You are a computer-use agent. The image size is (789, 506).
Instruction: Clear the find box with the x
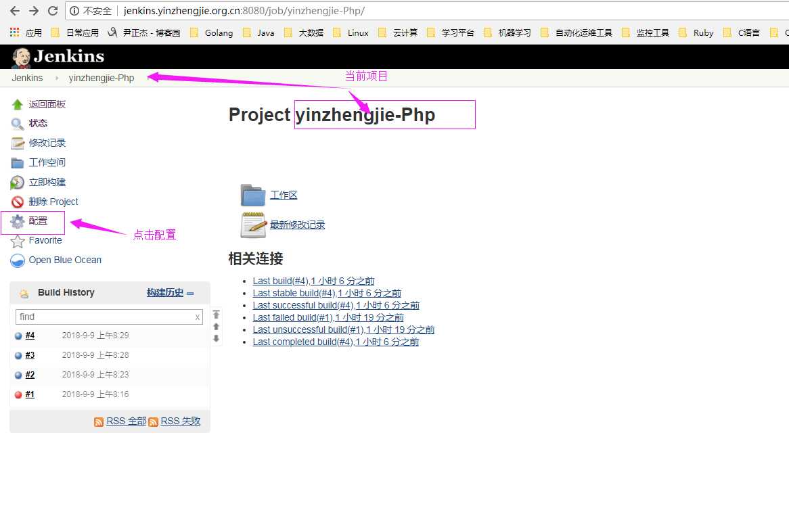point(198,317)
